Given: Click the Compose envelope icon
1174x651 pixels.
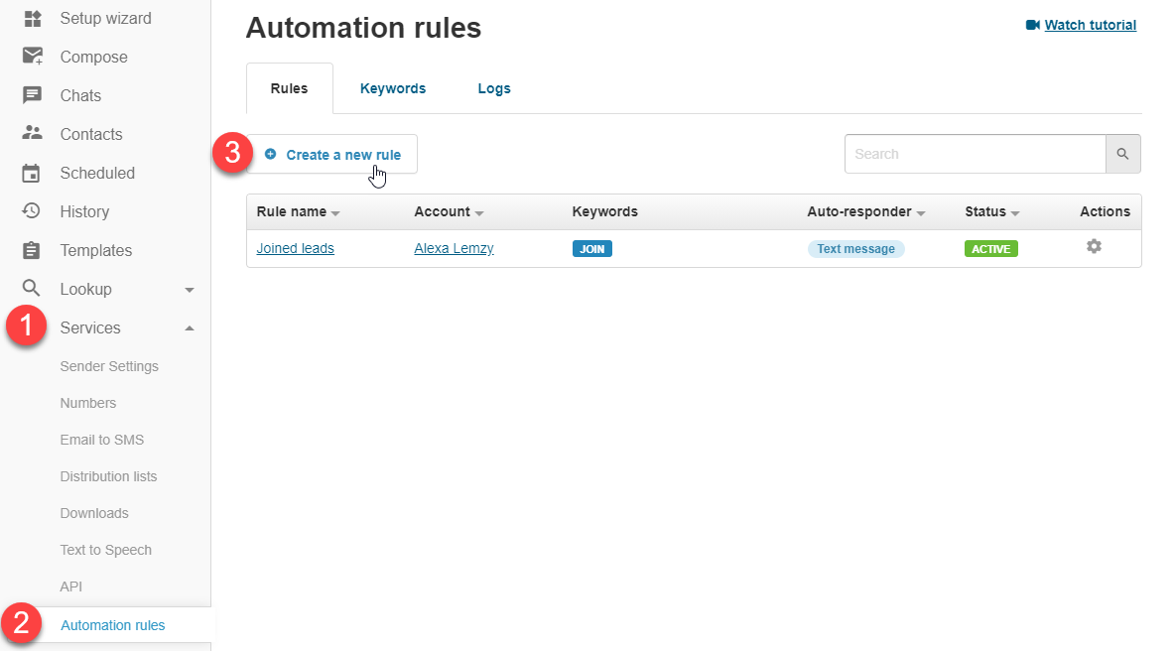Looking at the screenshot, I should point(32,57).
